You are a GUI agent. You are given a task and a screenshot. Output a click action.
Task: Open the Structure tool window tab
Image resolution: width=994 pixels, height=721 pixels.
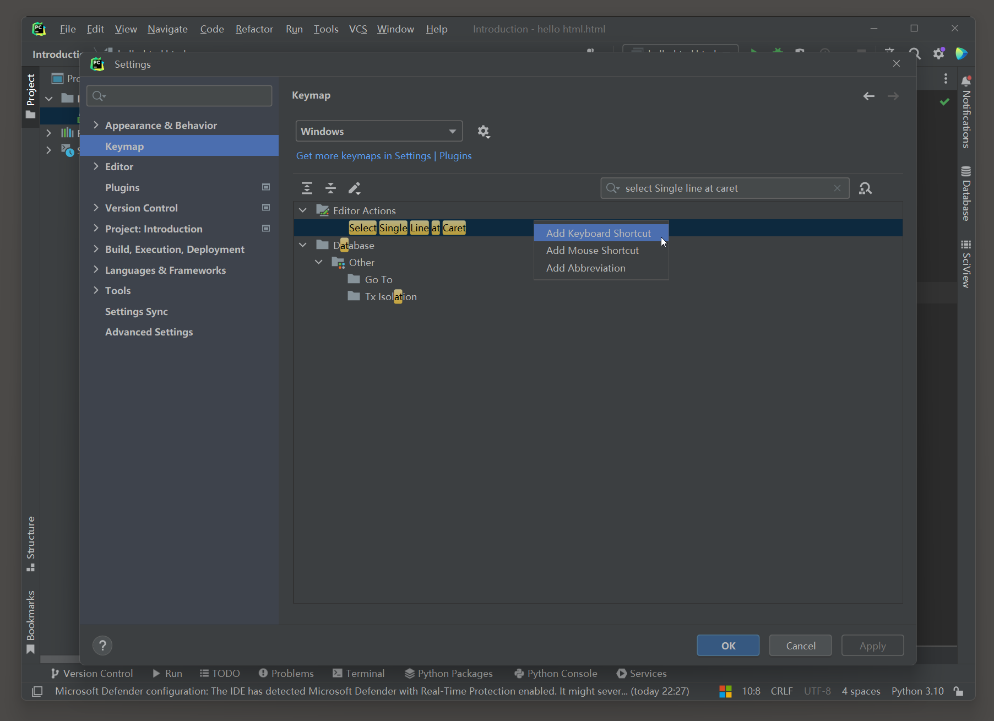click(30, 544)
